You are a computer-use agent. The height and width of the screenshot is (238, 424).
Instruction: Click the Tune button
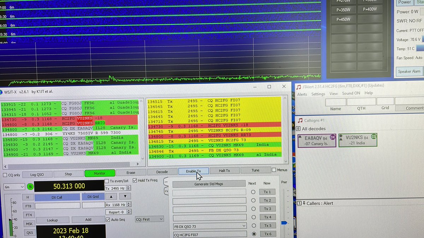coord(255,170)
